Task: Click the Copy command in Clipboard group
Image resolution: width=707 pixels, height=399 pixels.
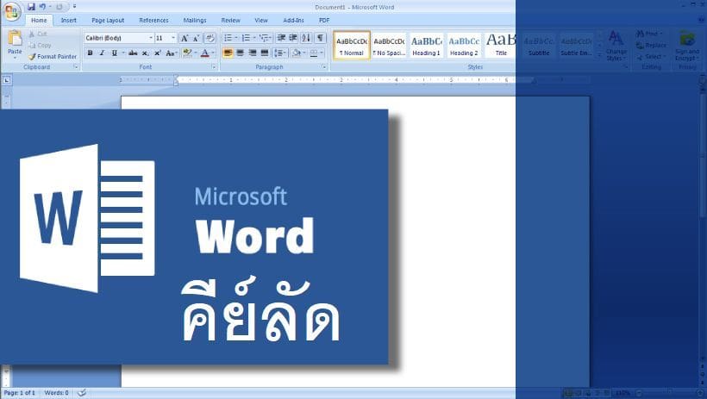Action: click(40, 45)
